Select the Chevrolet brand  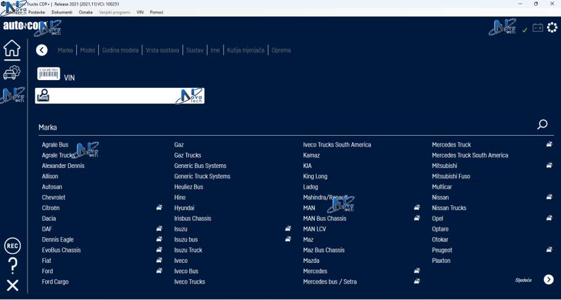(x=54, y=197)
